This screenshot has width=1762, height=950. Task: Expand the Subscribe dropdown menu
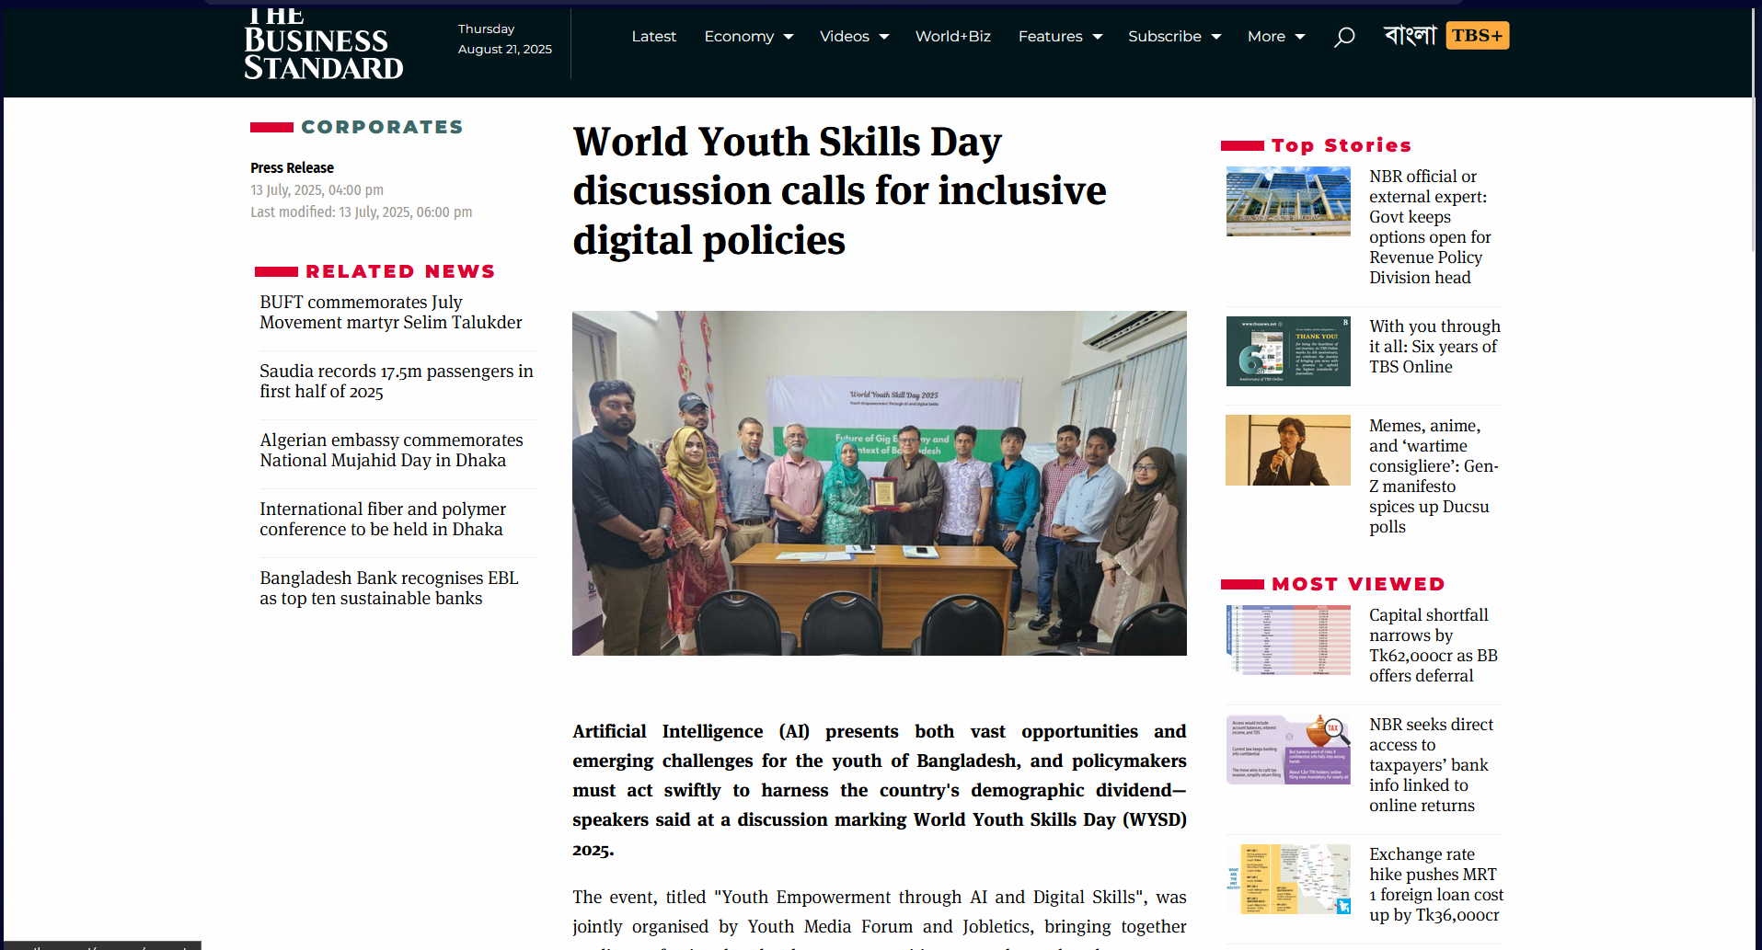[1174, 37]
